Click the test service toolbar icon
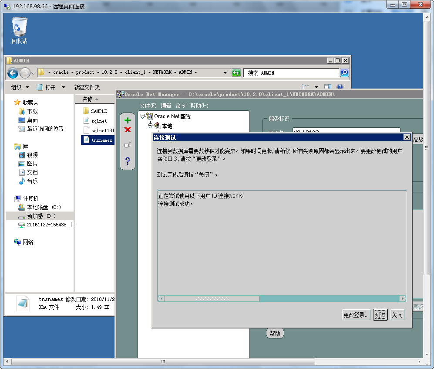 point(128,145)
